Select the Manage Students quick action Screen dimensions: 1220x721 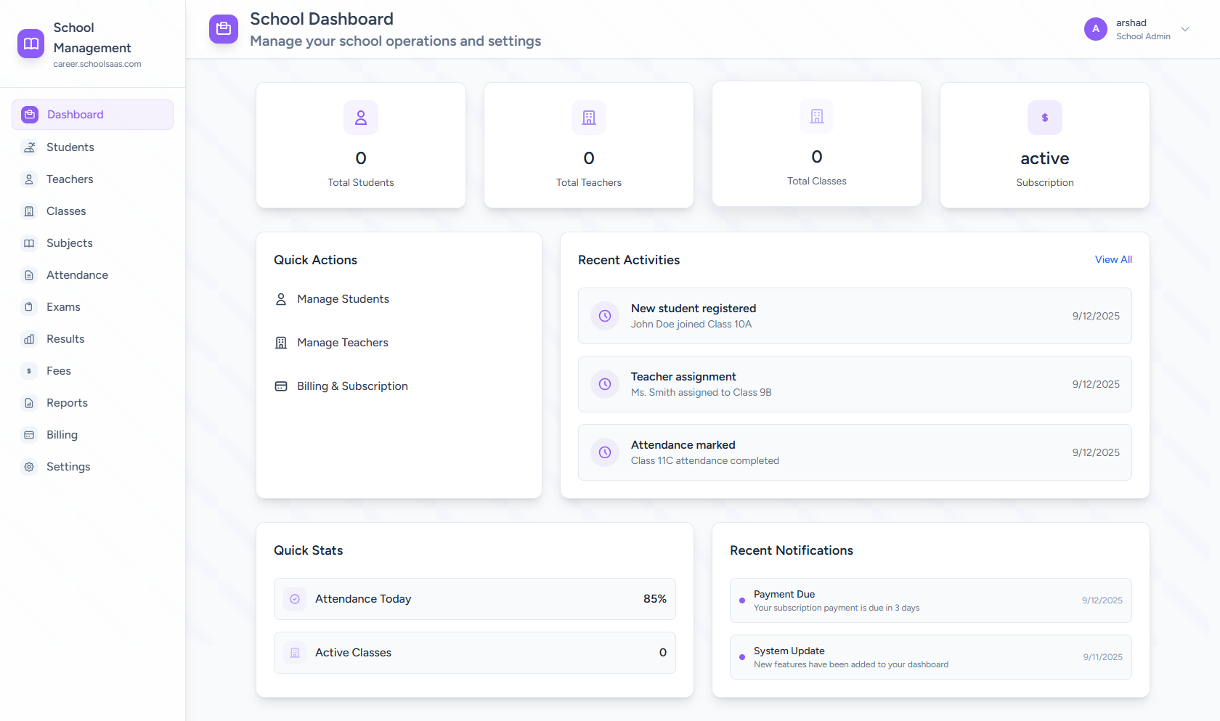click(343, 299)
